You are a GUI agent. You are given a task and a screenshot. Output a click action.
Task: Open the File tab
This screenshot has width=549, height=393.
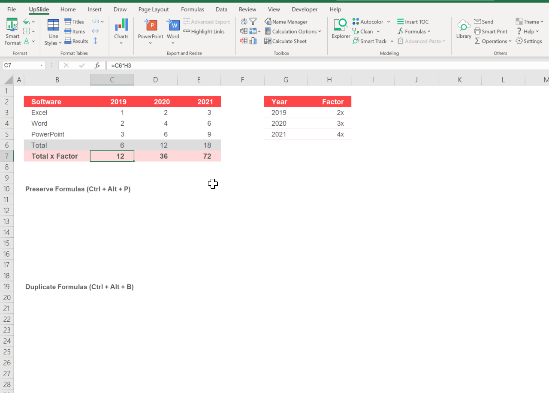point(12,9)
